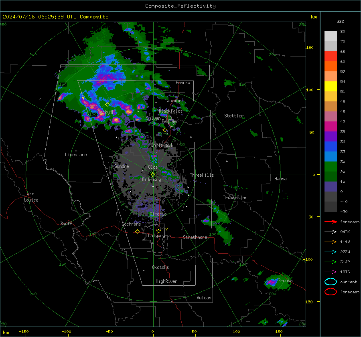
Task: Click the ThreeHills label
Action: 202,175
